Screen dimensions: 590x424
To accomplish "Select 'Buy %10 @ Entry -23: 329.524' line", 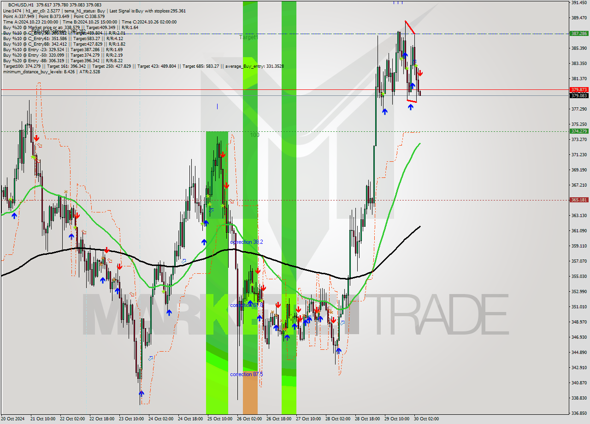I will [63, 49].
